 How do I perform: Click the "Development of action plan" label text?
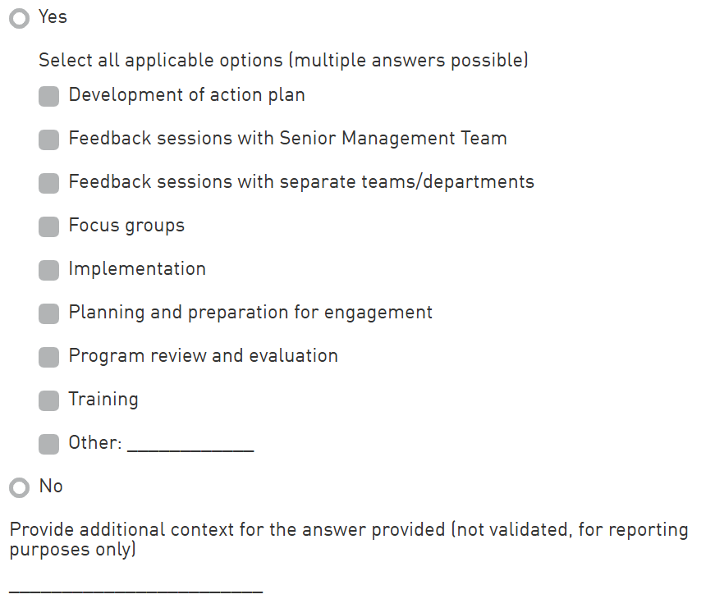[186, 95]
